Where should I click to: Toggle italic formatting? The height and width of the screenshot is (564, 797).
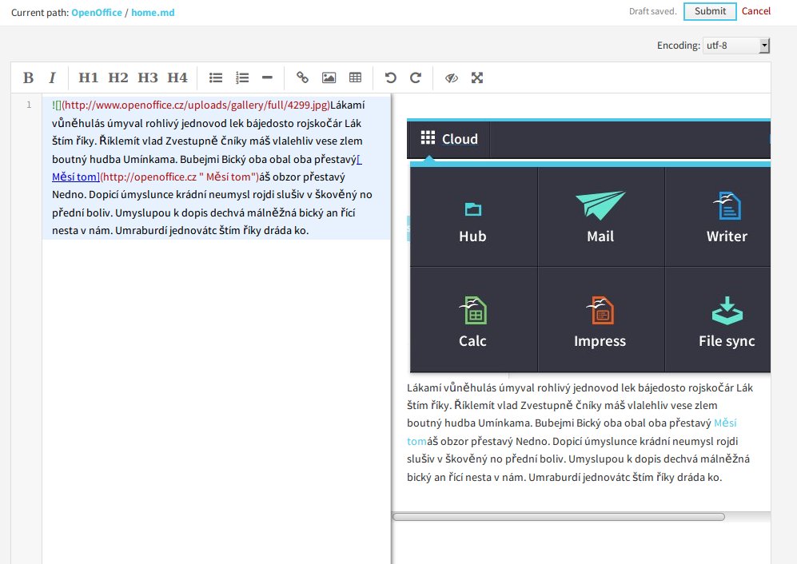52,77
